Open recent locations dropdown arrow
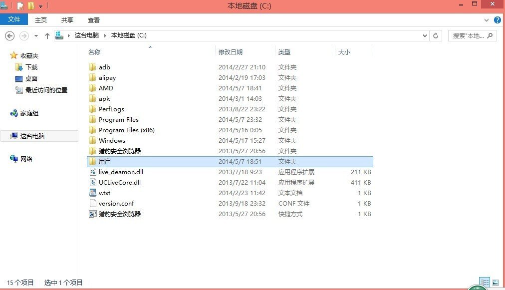Viewport: 505px width, 290px height. 36,36
